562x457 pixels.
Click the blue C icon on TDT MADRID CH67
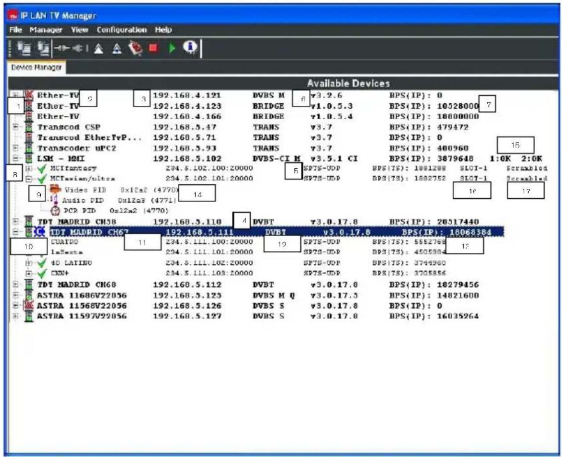click(40, 232)
